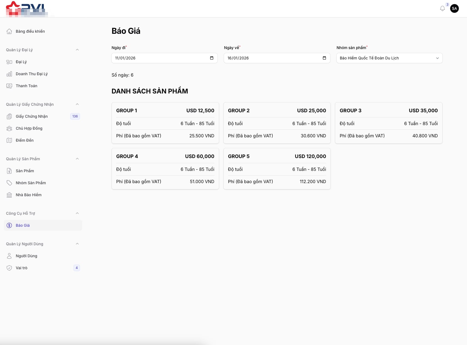The image size is (467, 345).
Task: Click the shield icon beside Vai trò
Action: pos(9,268)
